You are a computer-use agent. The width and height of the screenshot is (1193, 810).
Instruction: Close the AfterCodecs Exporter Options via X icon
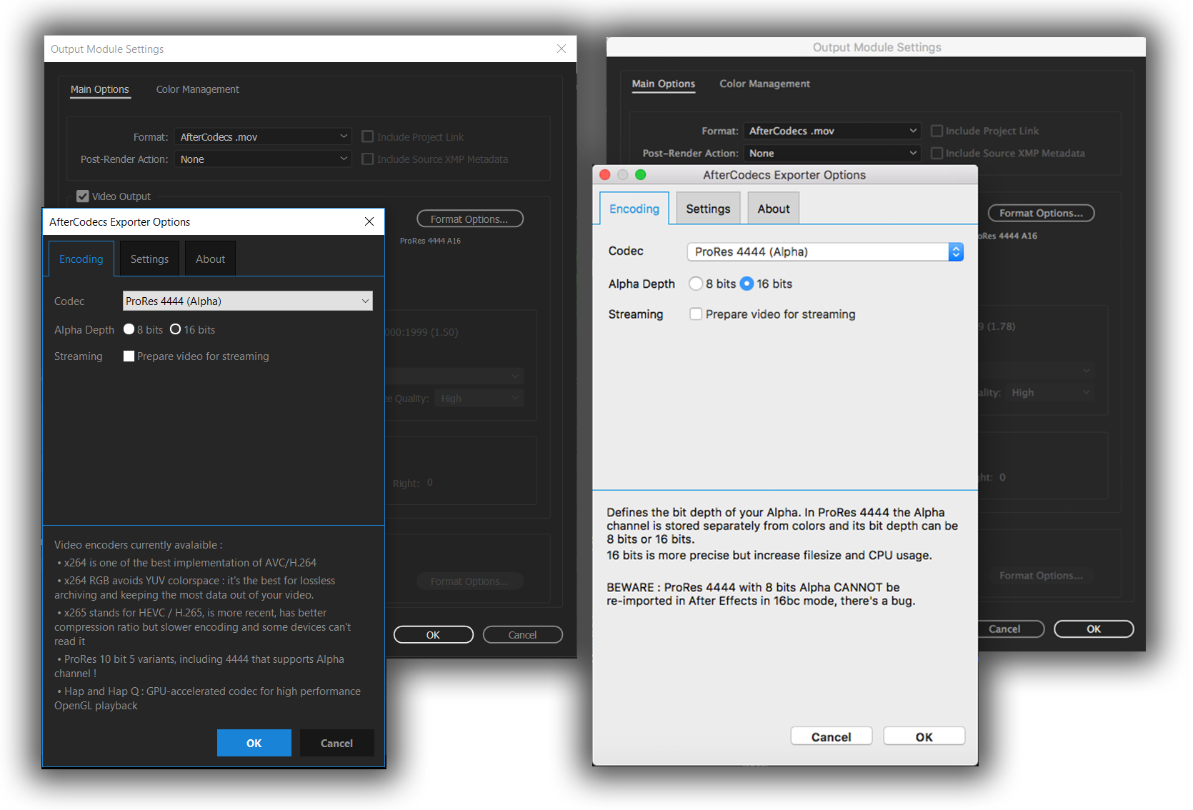pos(369,221)
